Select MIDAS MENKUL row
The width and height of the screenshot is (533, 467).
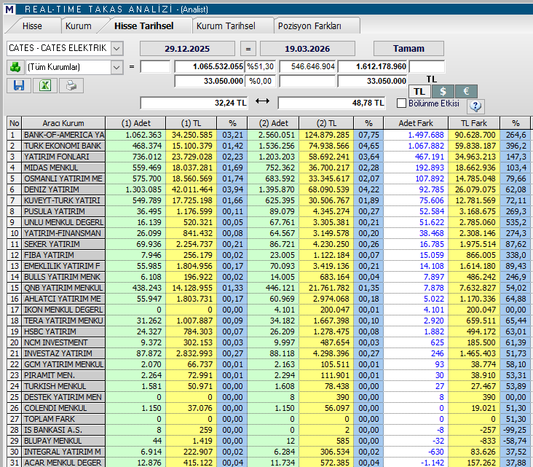[269, 168]
